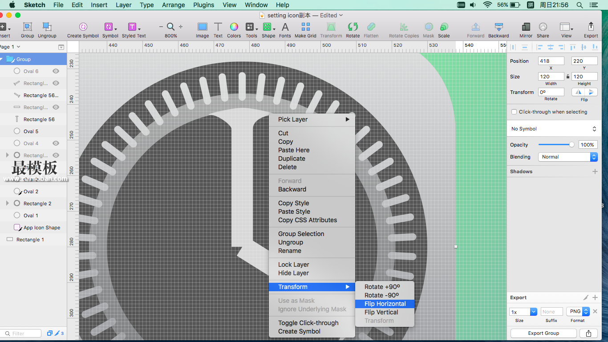Select the Rectangle 1 layer
This screenshot has width=608, height=342.
[x=33, y=240]
